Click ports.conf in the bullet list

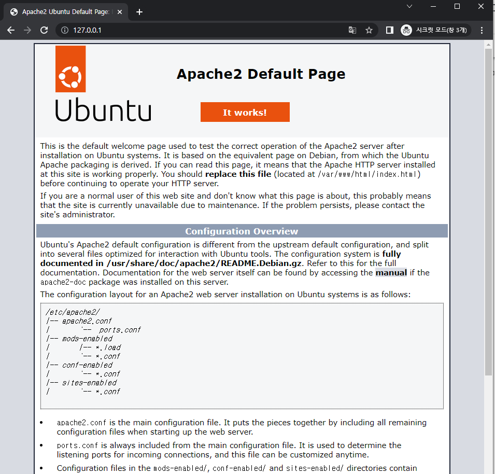click(x=77, y=445)
